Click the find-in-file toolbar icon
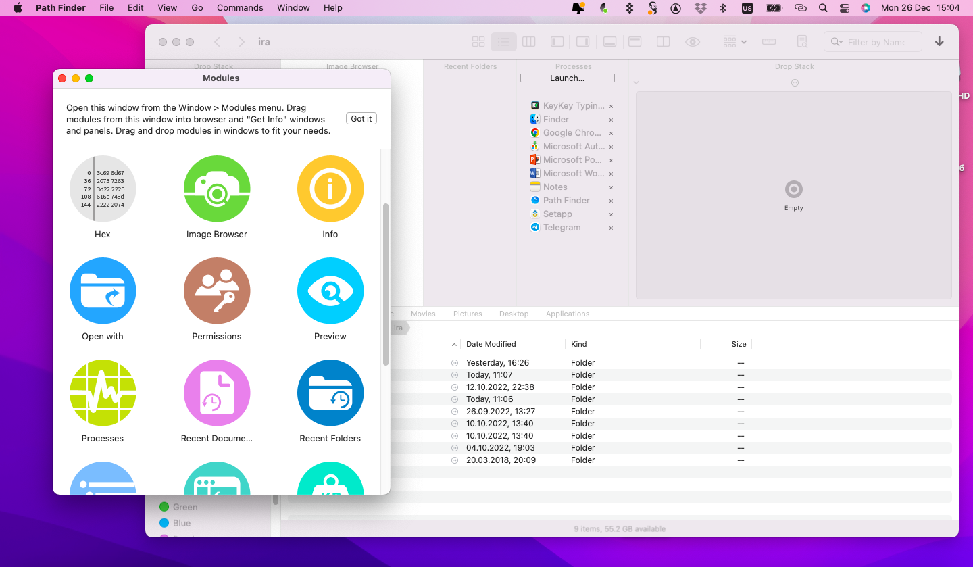The image size is (973, 567). (x=802, y=42)
